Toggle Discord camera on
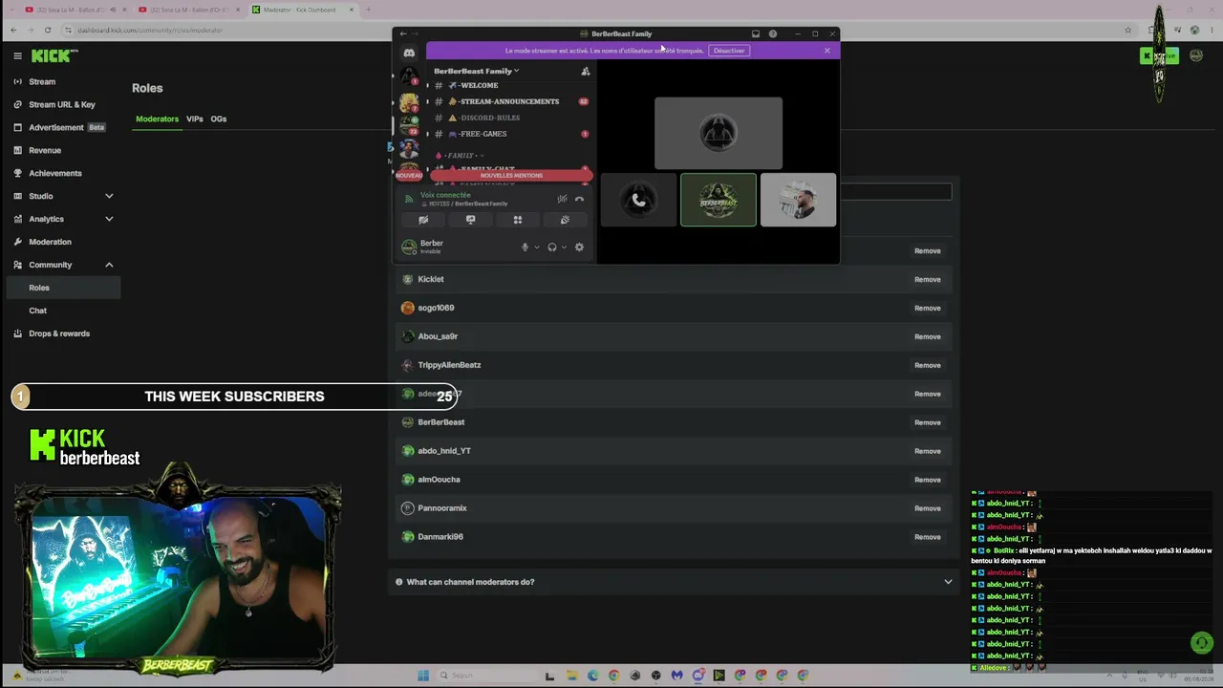 pyautogui.click(x=423, y=220)
